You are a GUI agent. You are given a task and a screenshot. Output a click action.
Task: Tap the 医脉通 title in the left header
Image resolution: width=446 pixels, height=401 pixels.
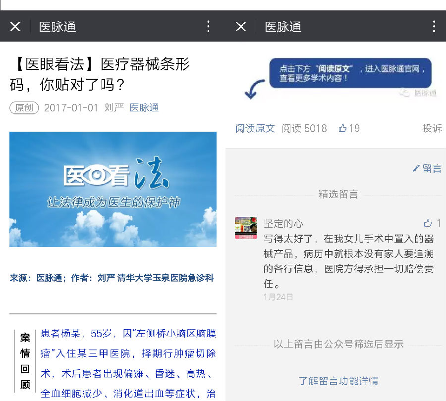click(x=57, y=27)
